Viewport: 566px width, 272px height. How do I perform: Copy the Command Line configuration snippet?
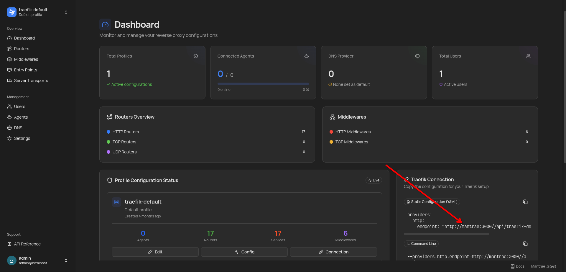tap(525, 244)
